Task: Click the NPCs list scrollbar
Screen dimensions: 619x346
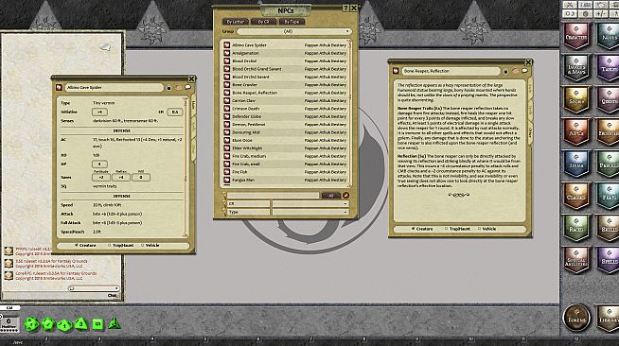Action: point(350,113)
